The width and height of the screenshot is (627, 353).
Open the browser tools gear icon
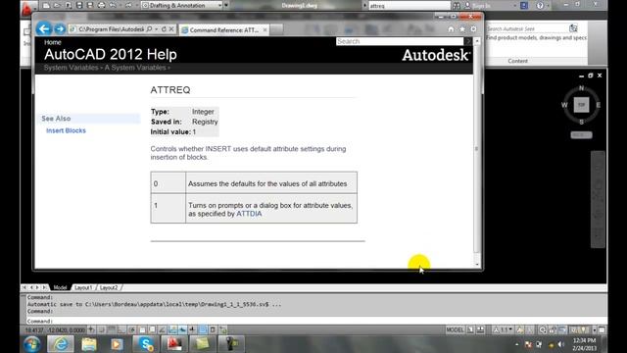pyautogui.click(x=473, y=29)
